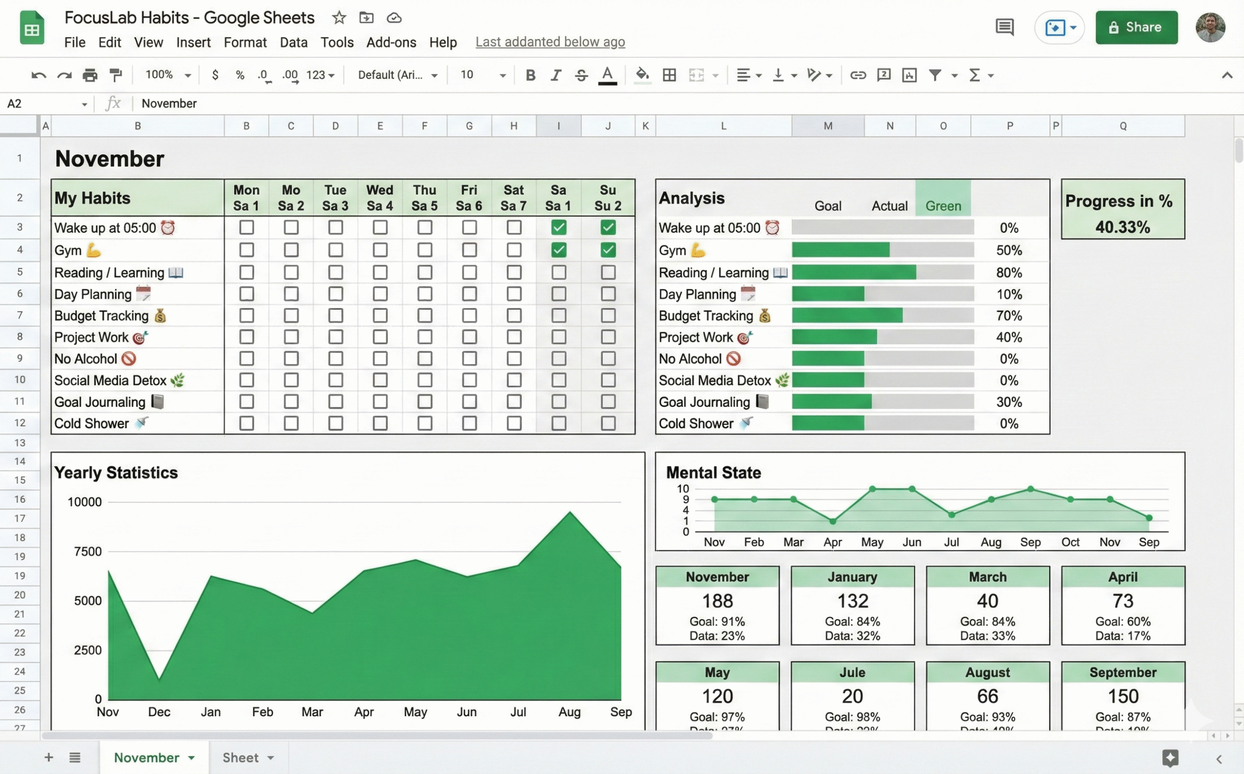
Task: Check Day Planning for Wed
Action: tap(380, 294)
